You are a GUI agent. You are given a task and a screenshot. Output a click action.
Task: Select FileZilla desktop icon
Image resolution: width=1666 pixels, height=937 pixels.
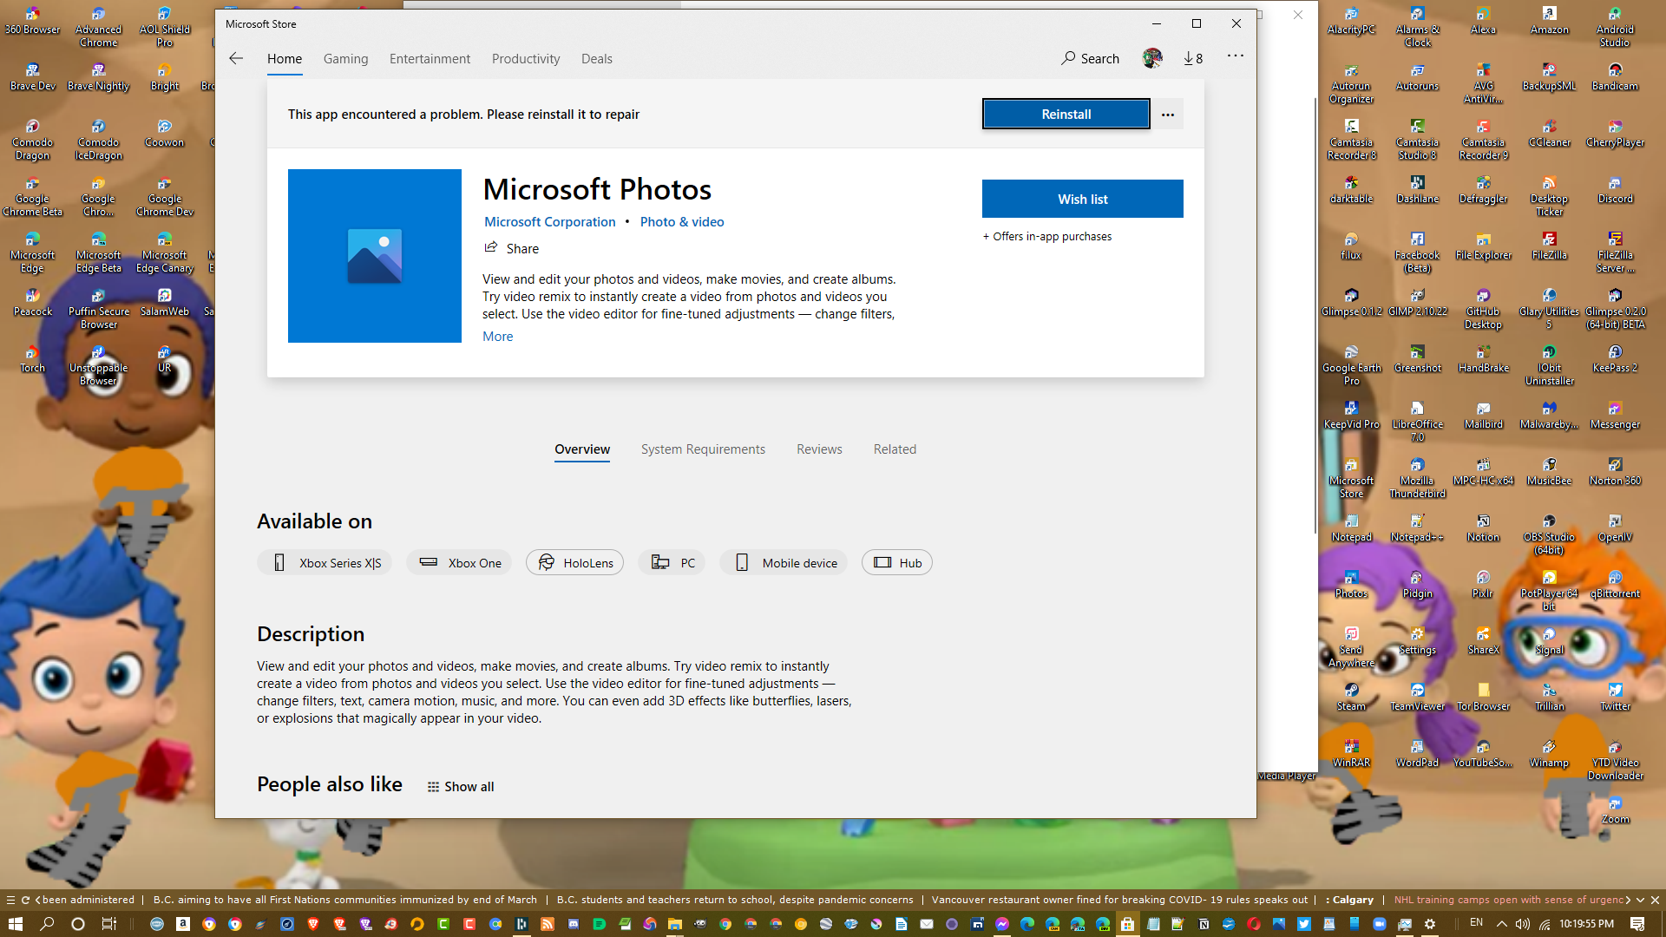coord(1549,247)
